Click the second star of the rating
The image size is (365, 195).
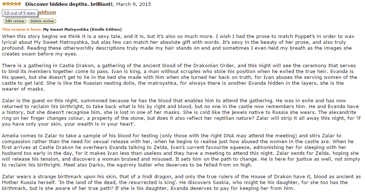(x=8, y=4)
